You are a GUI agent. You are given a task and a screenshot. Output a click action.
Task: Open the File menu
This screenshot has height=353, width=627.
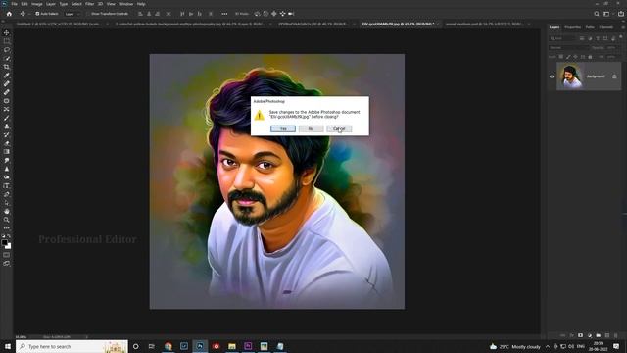[x=14, y=4]
